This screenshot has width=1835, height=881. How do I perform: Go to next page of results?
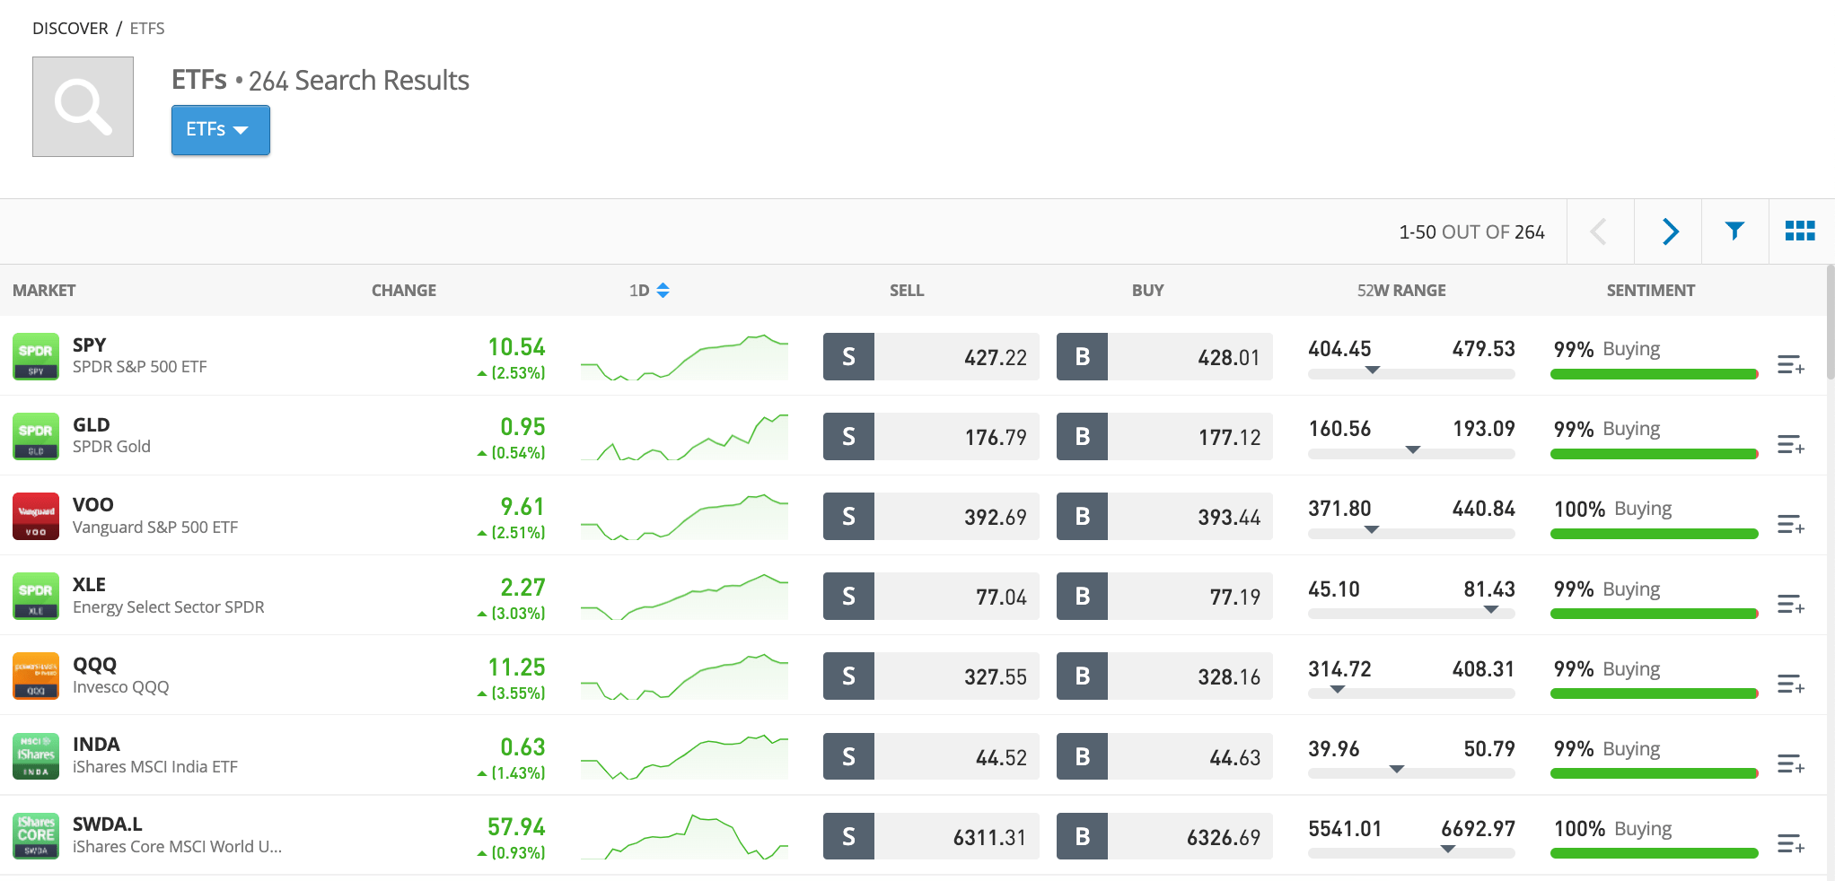[1669, 231]
